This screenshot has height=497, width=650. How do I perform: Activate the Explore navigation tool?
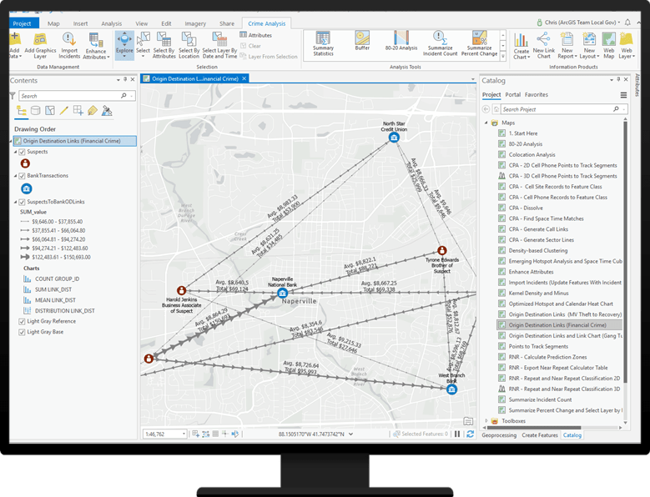pos(124,45)
